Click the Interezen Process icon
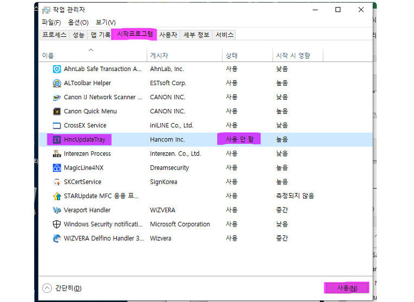 point(57,153)
